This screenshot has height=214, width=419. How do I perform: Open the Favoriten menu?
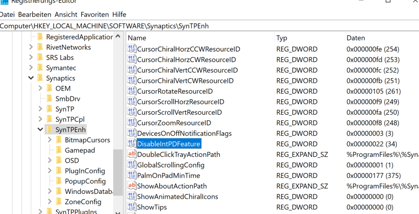point(95,15)
